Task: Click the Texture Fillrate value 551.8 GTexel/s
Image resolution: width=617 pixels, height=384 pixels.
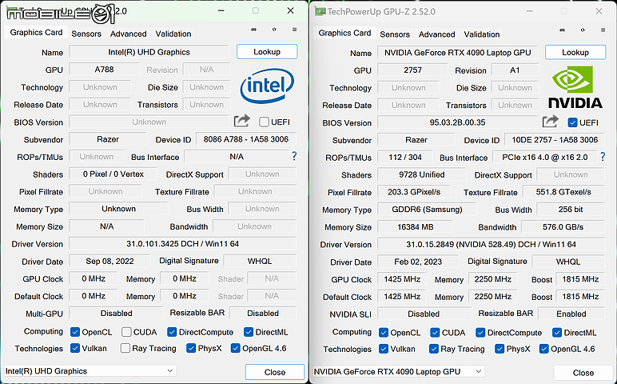Action: coord(563,192)
